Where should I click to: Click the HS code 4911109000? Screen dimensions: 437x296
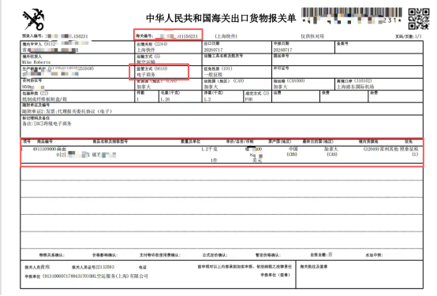(45, 149)
